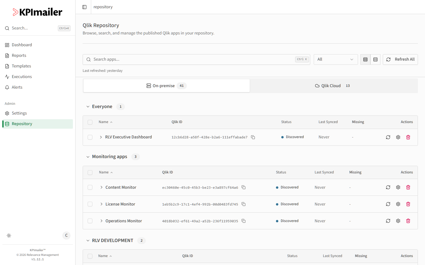Sort Monitoring apps table by Name
425x265 pixels.
pos(106,172)
